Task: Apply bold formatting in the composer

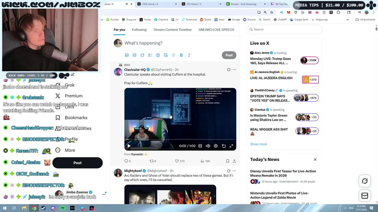Action: [x=181, y=55]
